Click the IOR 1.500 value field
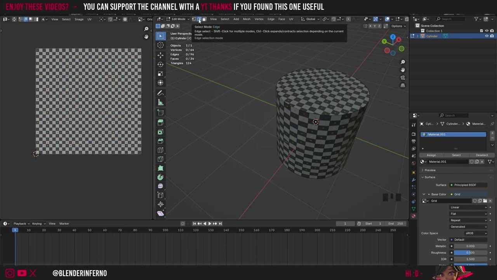Viewport: 497px width, 280px height. 470,259
